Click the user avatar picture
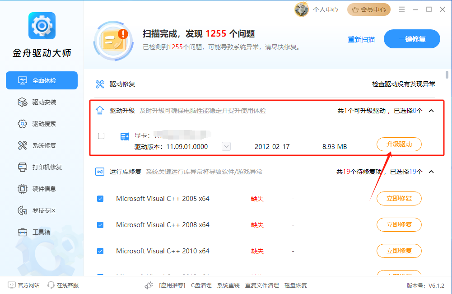Viewport: 452px width, 294px height. [302, 9]
